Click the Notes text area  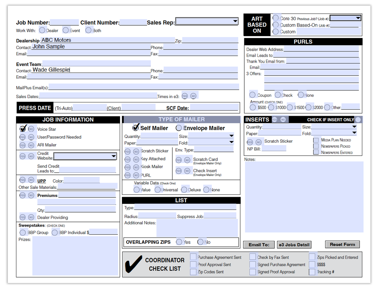[304, 197]
